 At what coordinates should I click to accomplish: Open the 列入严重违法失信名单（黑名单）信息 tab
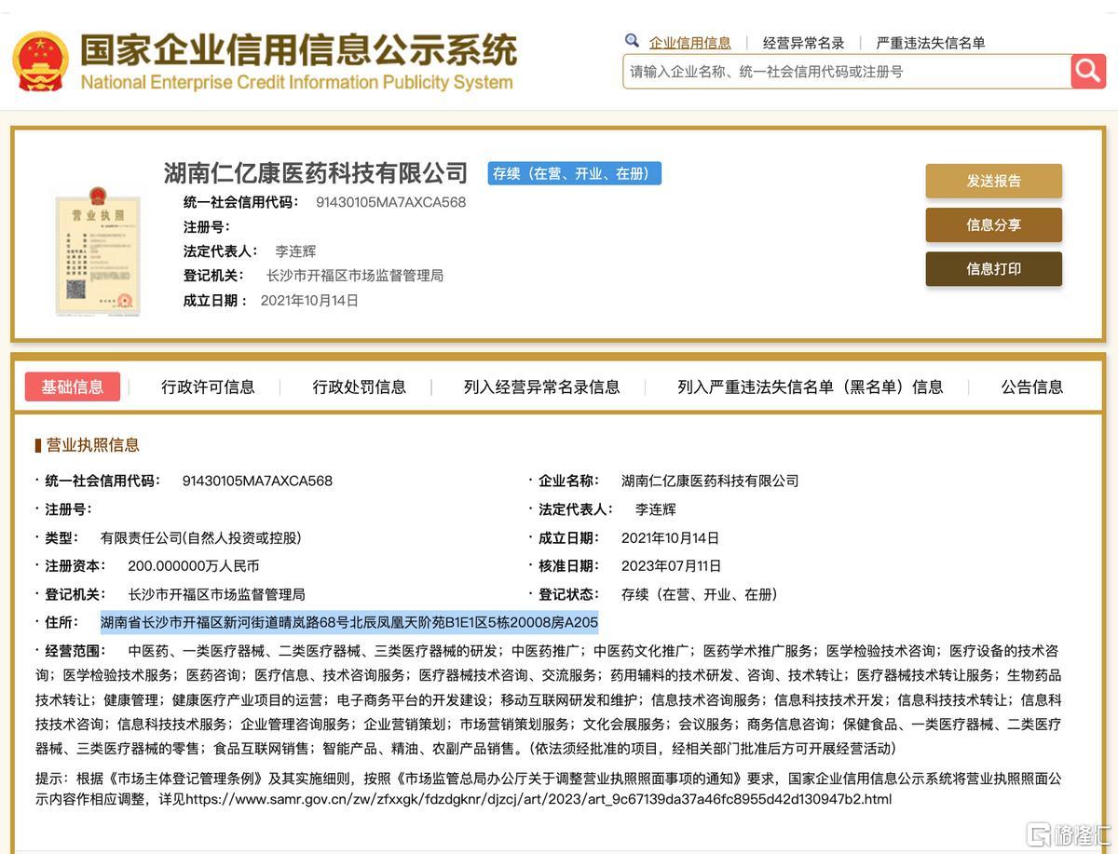(811, 386)
